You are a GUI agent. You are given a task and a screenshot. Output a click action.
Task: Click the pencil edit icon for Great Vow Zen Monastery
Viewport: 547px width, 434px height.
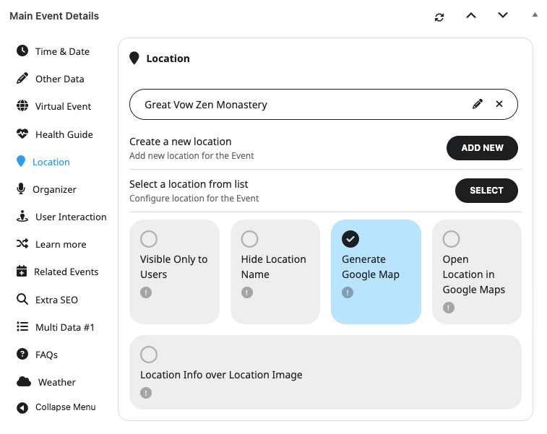477,104
